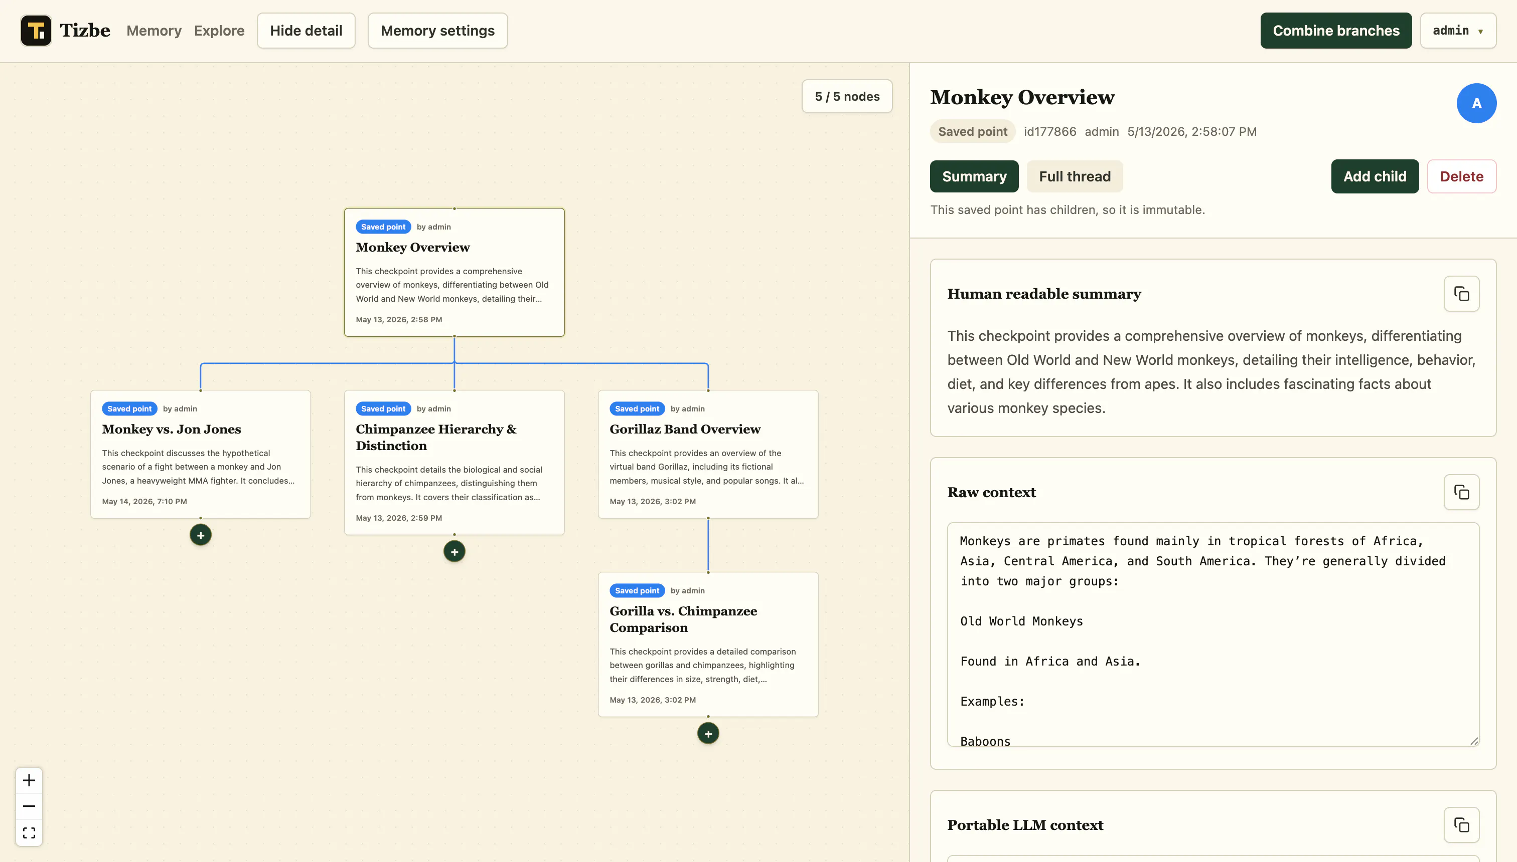Click the Saved point badge on Gorillaz Band Overview
Screen dimensions: 1517x862
637,408
